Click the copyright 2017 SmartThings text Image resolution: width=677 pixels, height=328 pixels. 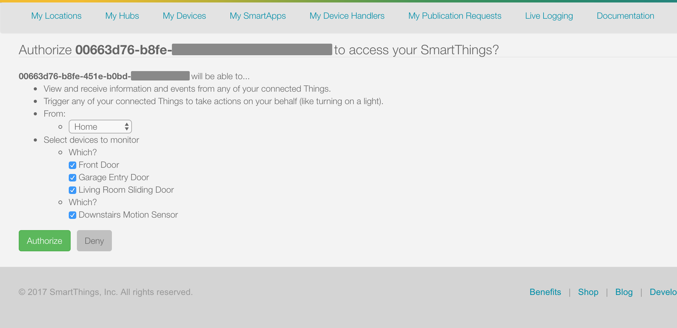(x=106, y=292)
